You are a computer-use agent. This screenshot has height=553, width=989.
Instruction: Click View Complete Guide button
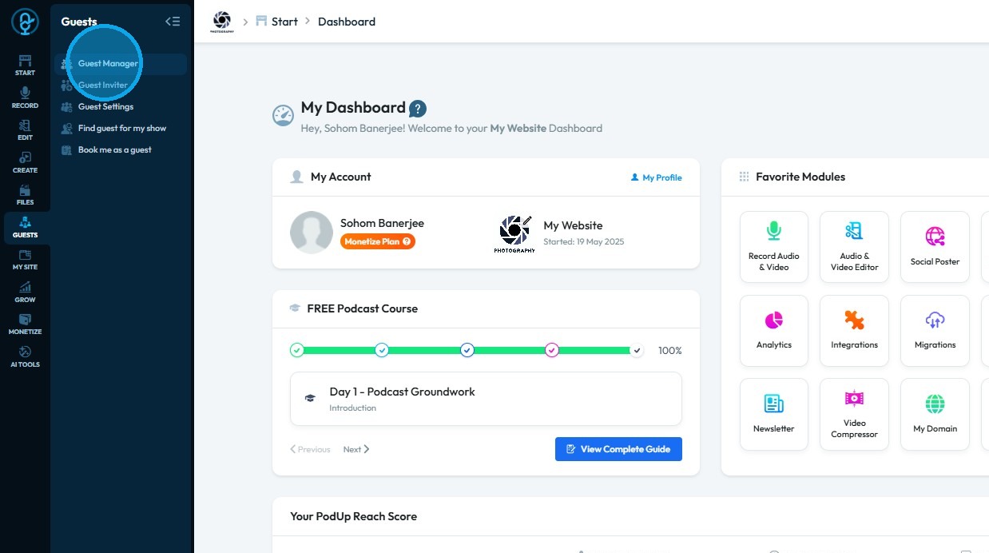click(618, 449)
